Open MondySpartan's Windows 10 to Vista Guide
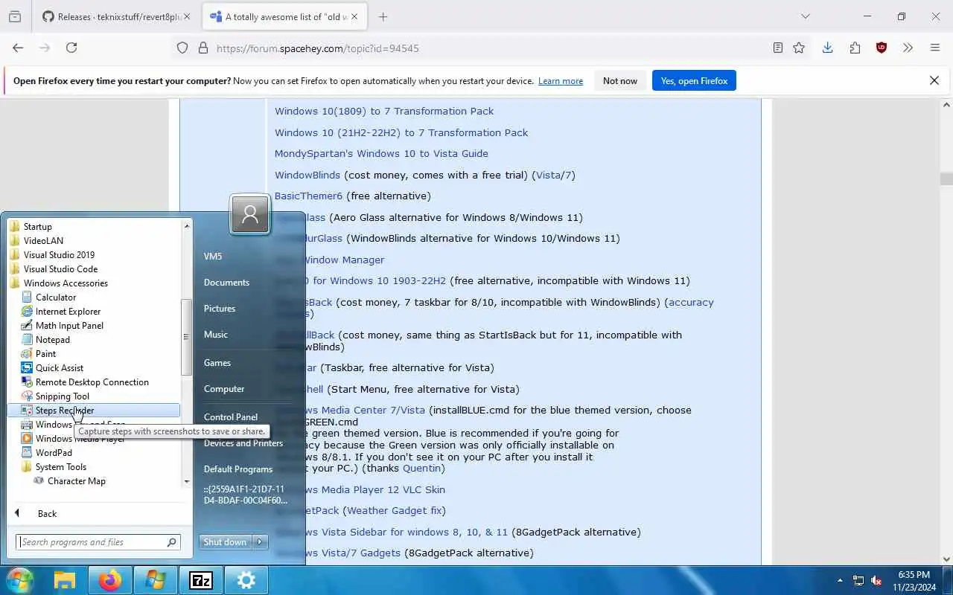Viewport: 953px width, 595px height. [x=381, y=154]
